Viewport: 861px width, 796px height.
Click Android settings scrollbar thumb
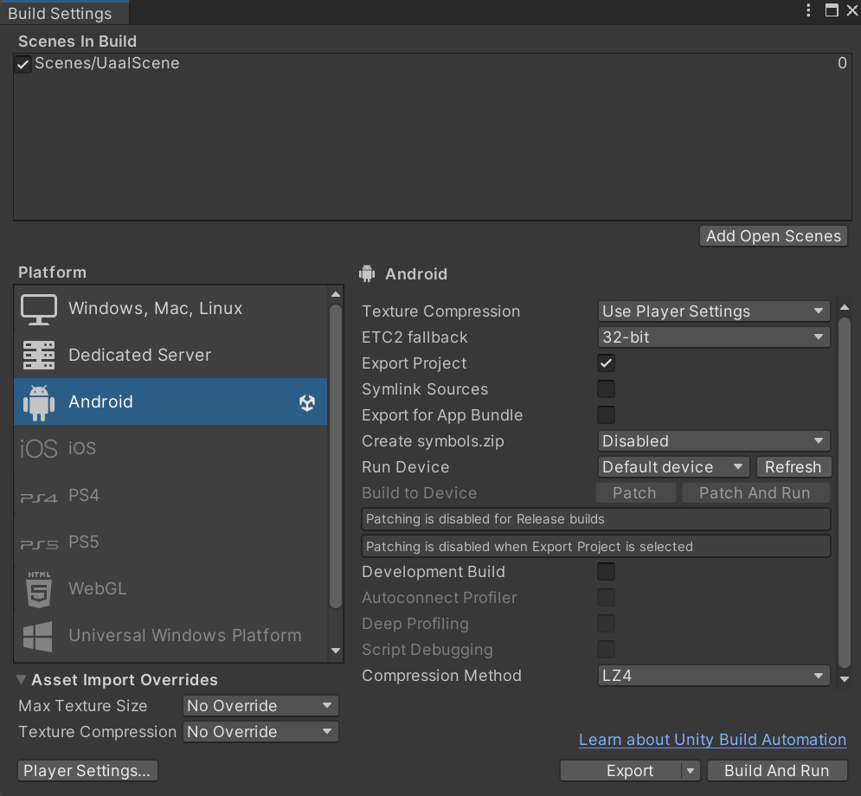pos(845,493)
